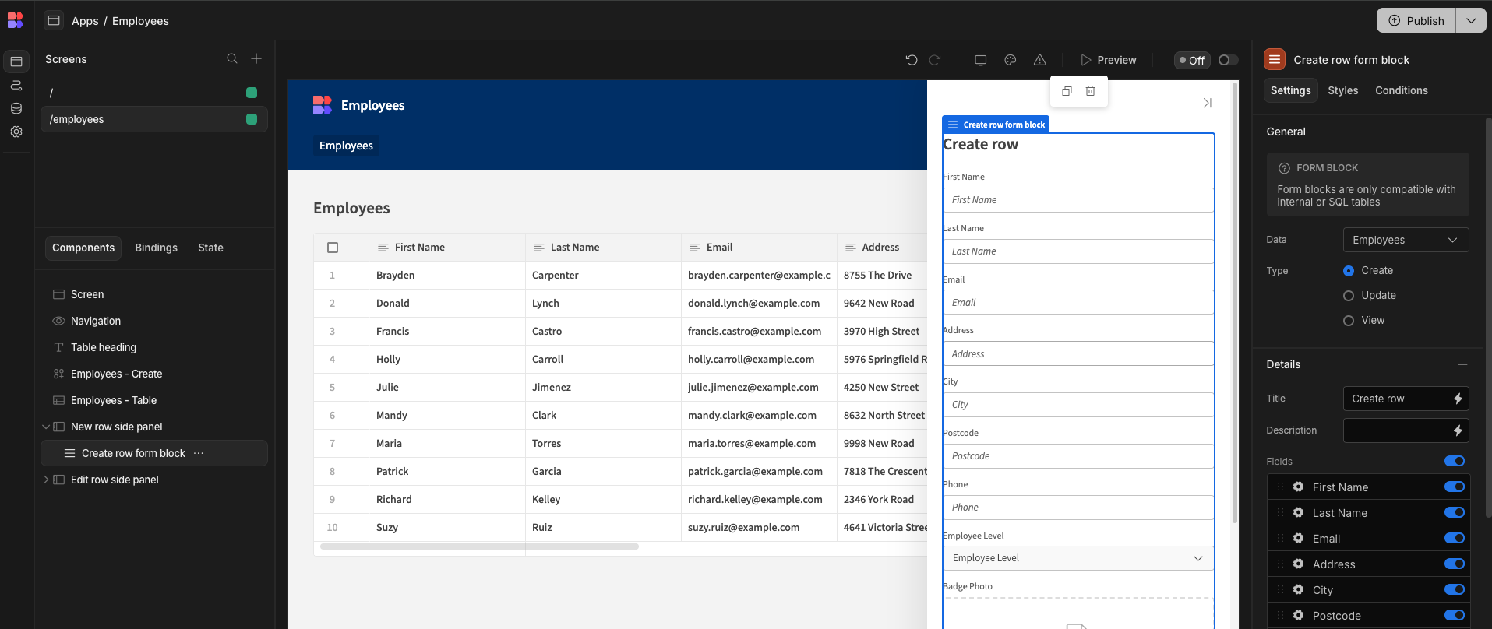Click the side panel vertical scrollbar
The image size is (1492, 629).
point(1234,302)
